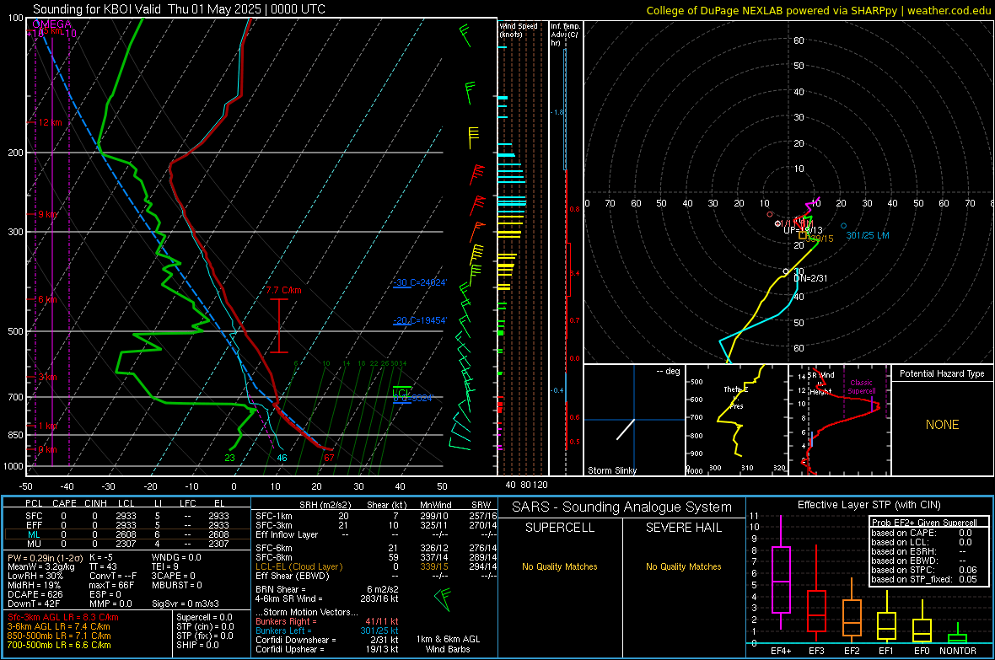The image size is (995, 660).
Task: Click the EF0 axis label
Action: [922, 651]
